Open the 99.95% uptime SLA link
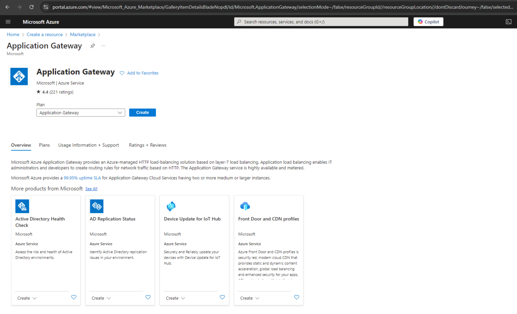This screenshot has width=517, height=314. click(x=82, y=178)
